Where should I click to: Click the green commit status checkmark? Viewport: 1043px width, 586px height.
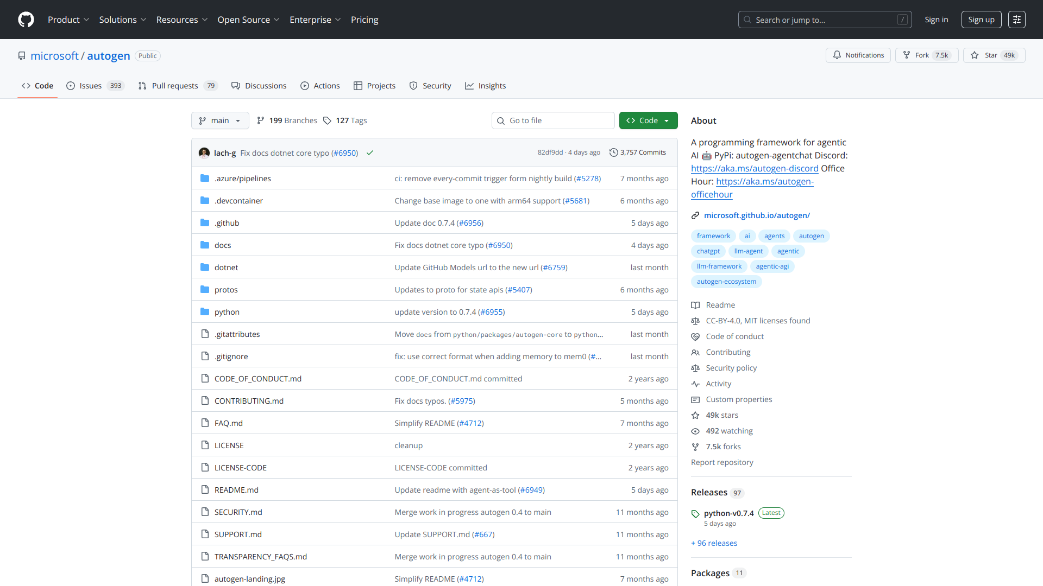point(370,153)
